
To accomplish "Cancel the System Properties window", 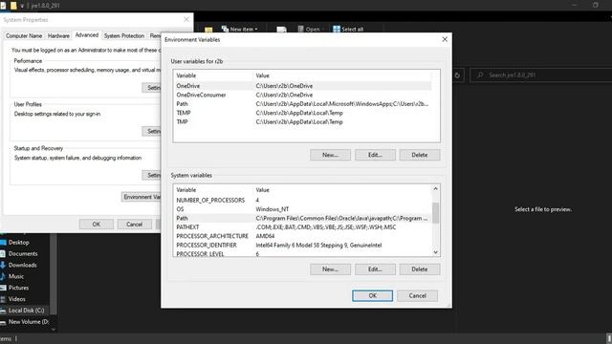I will pyautogui.click(x=134, y=225).
